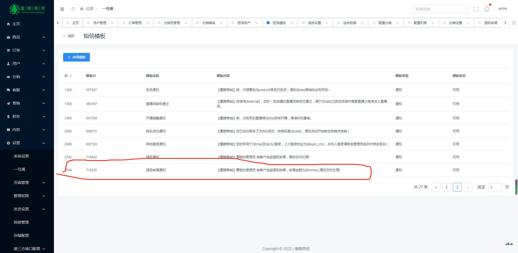Close the 系统设置 tab
518x253 pixels.
click(327, 23)
